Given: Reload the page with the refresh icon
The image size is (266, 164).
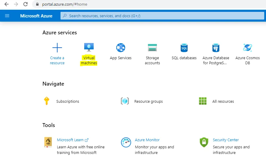Looking at the screenshot, I should click(x=26, y=4).
